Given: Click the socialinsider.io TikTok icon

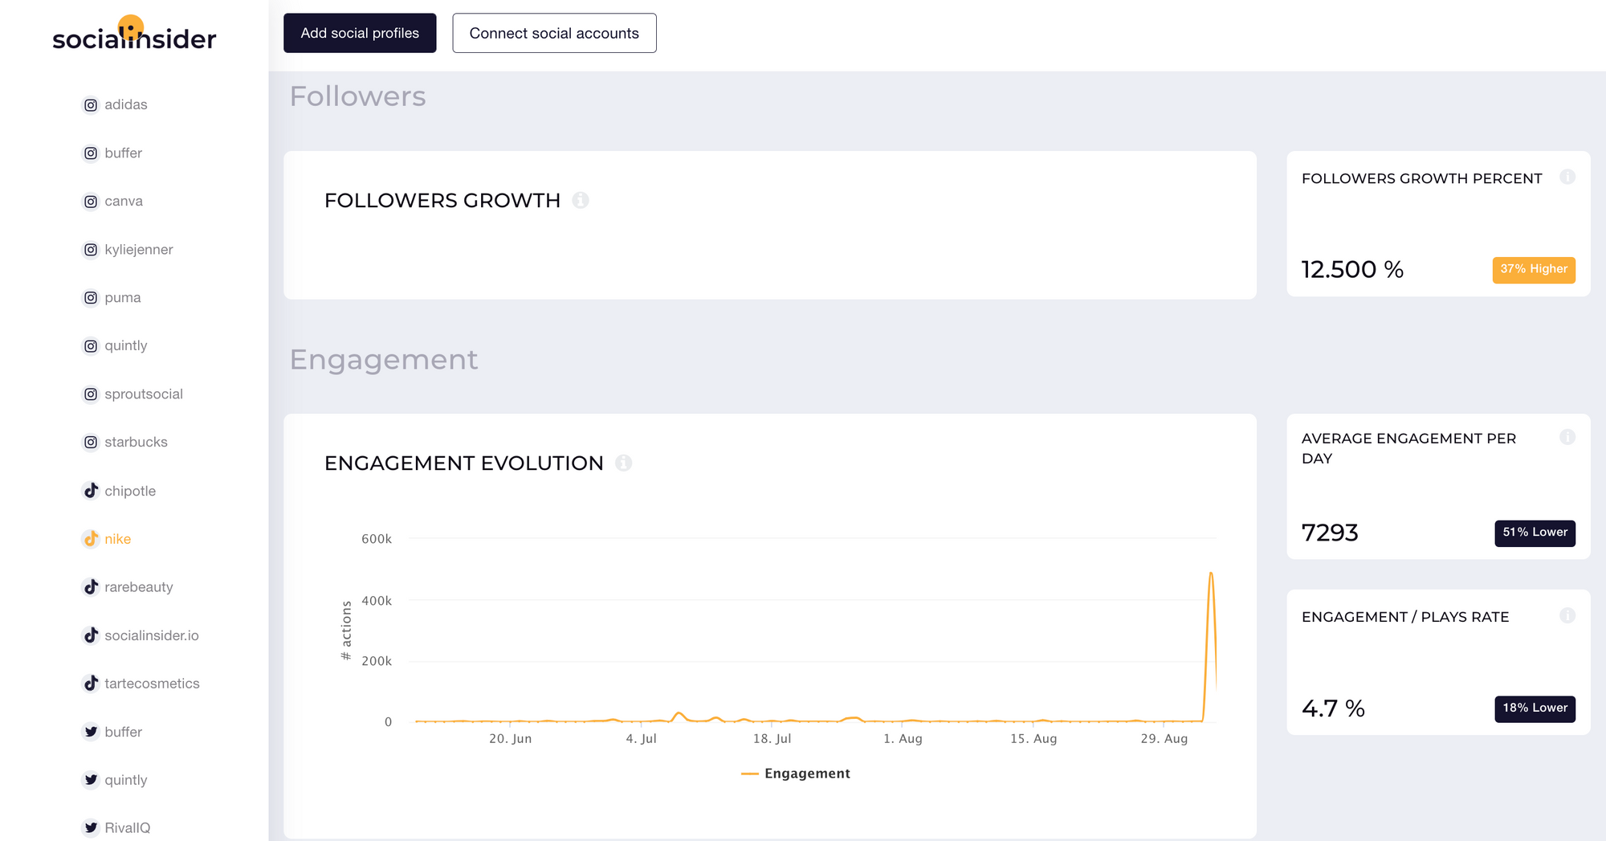Looking at the screenshot, I should pyautogui.click(x=91, y=635).
